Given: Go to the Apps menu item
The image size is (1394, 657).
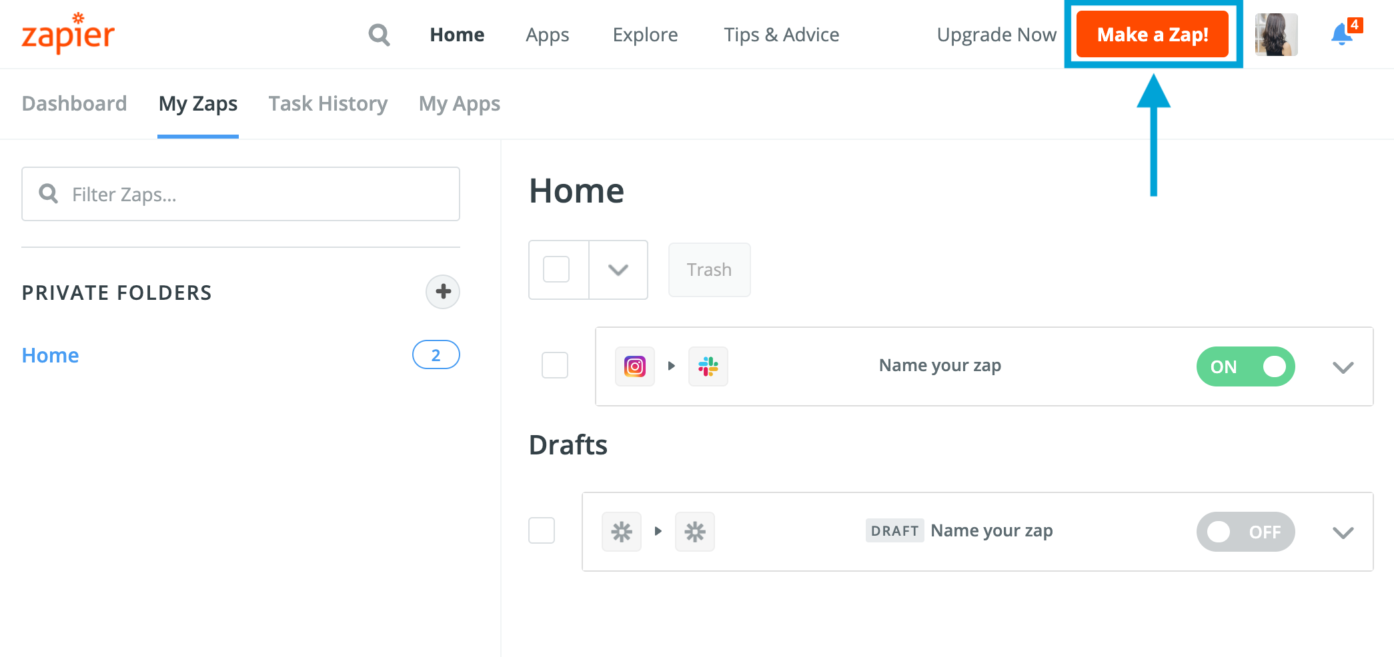Looking at the screenshot, I should click(x=547, y=35).
